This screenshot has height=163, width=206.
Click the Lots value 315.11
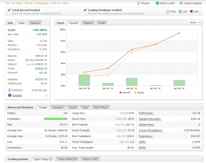[63, 142]
